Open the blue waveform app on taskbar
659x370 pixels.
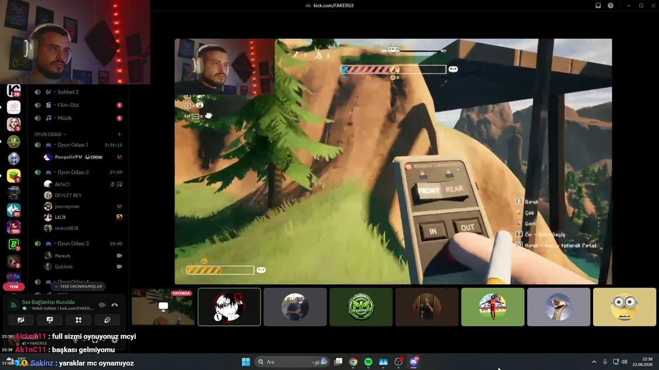[x=383, y=362]
